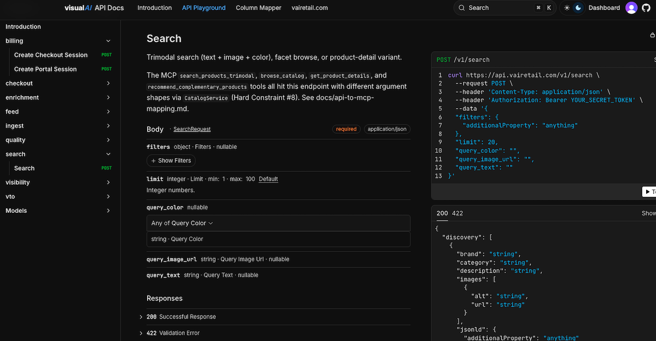Click the query_image_url parameter name

pos(172,259)
